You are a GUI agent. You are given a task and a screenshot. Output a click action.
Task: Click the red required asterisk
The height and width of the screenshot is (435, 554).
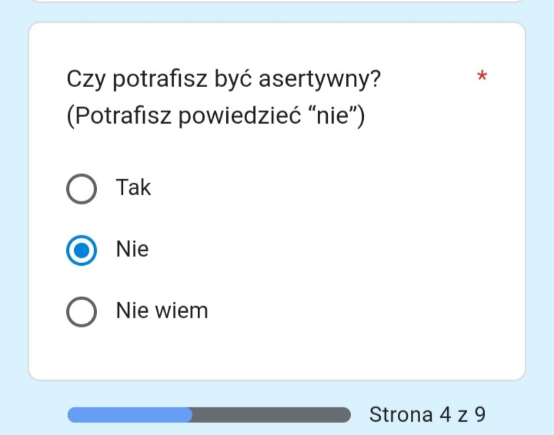(x=482, y=77)
